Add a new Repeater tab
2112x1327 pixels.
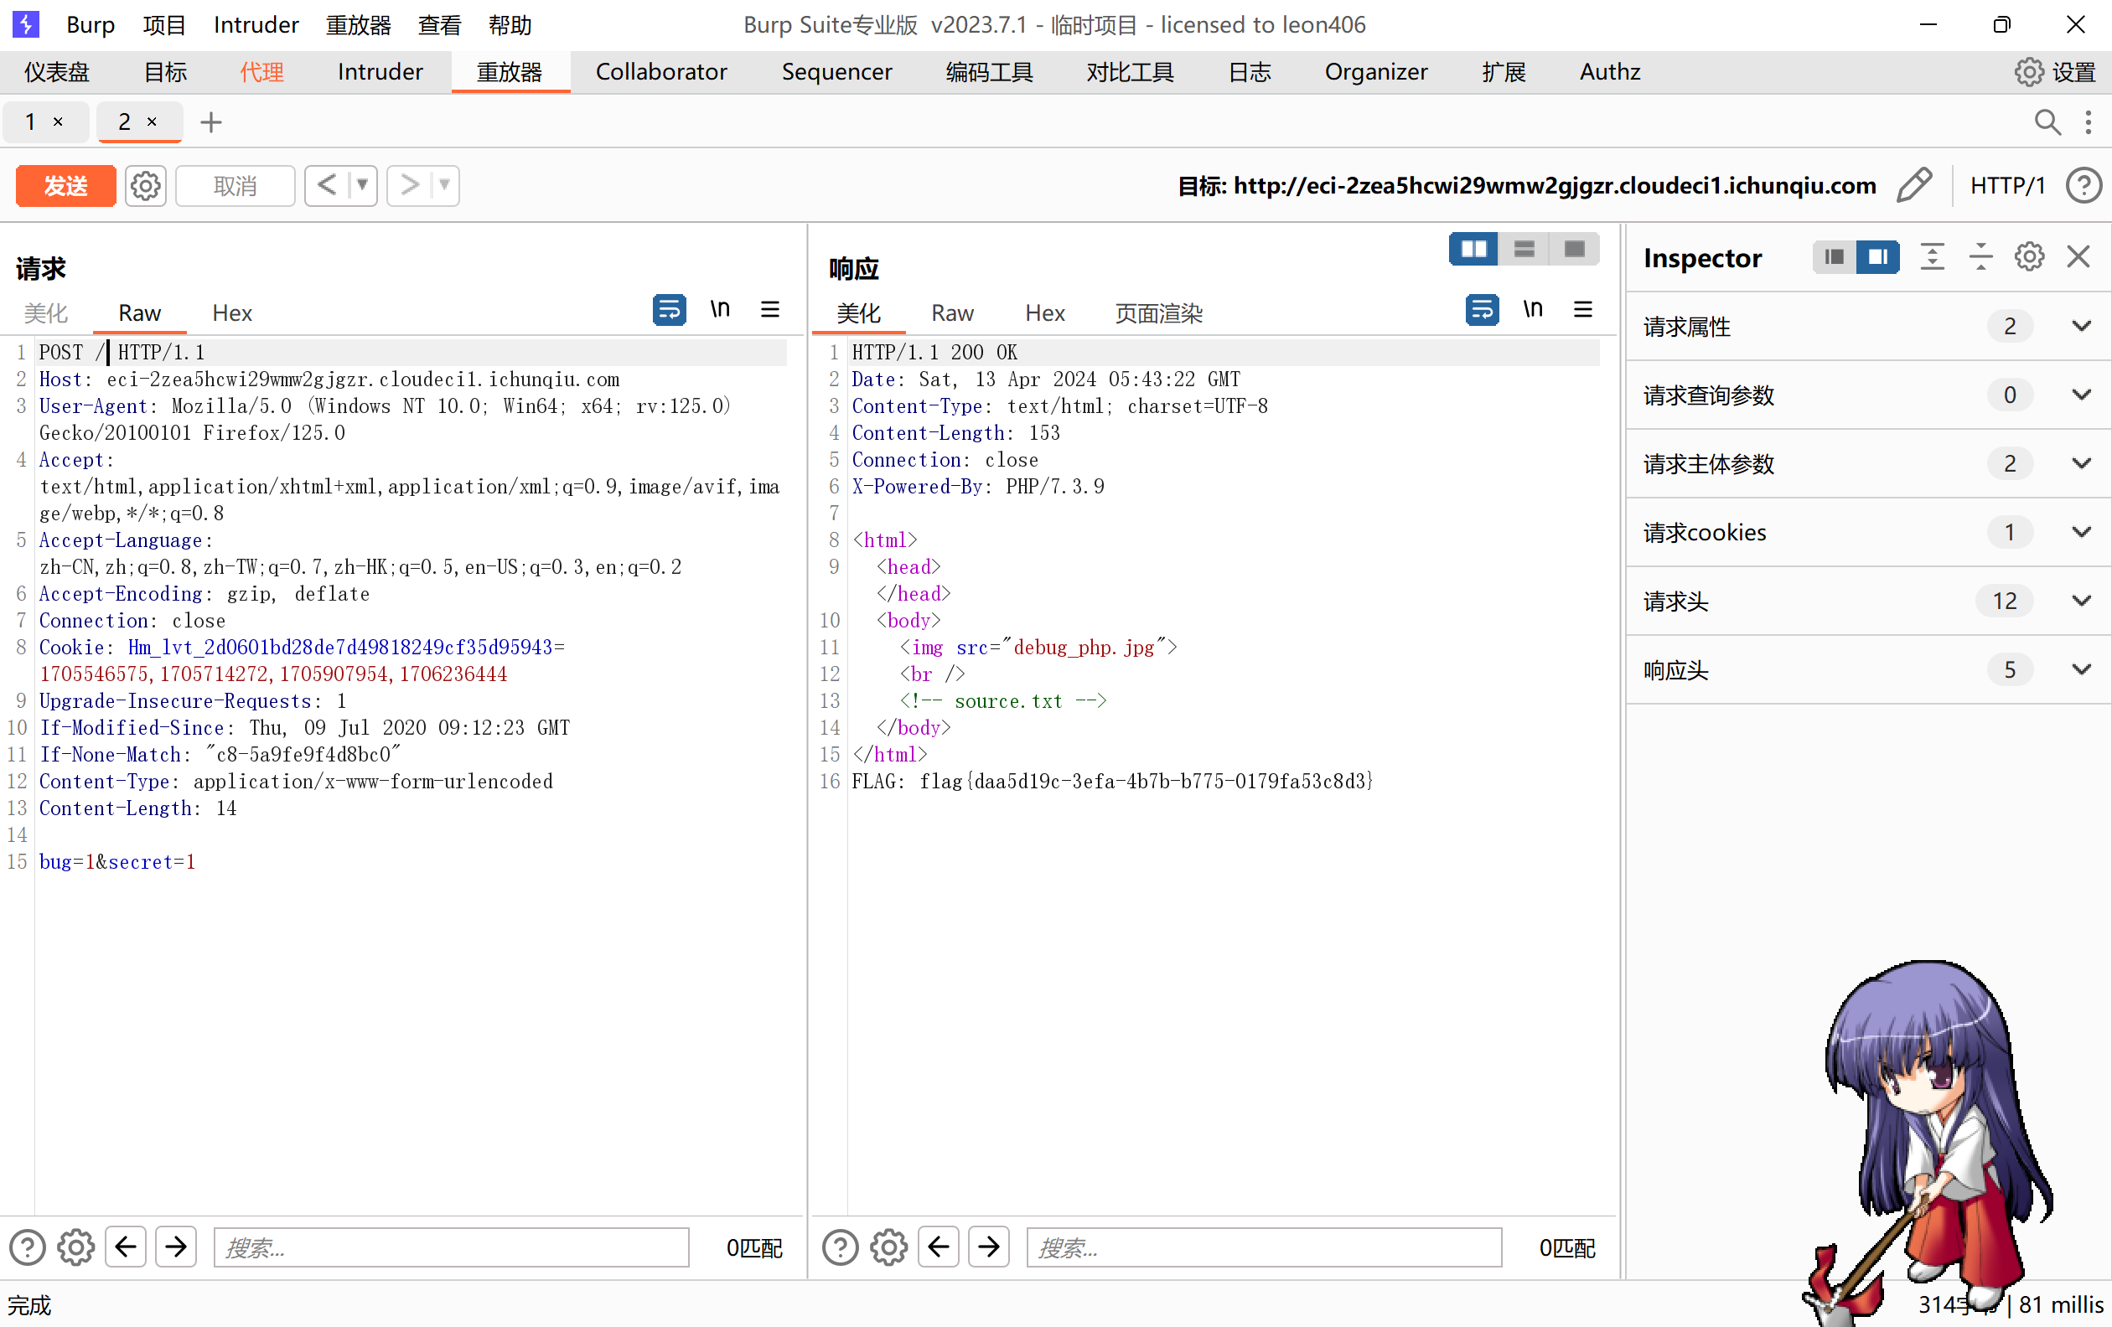click(x=210, y=121)
